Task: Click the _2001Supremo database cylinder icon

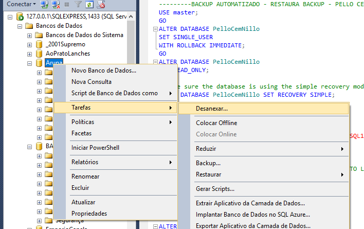Action: (x=39, y=44)
